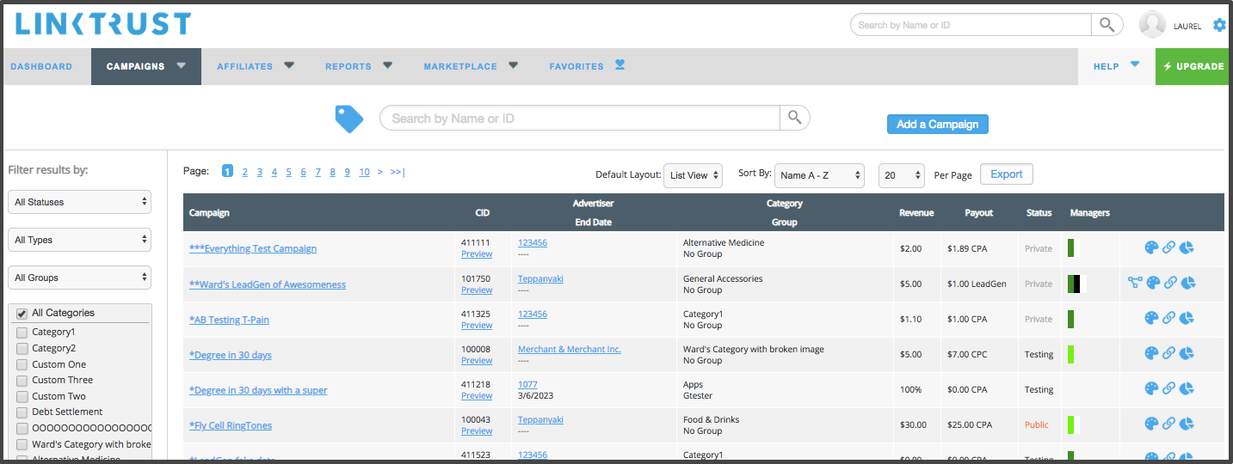Viewport: 1233px width, 464px height.
Task: Click the pie chart icon for ***Everything Test Campaign
Action: click(x=1187, y=247)
